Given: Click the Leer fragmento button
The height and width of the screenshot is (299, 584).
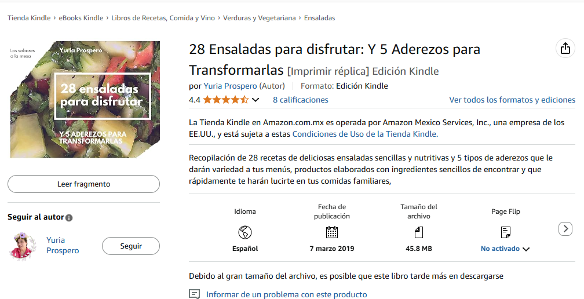Looking at the screenshot, I should (x=83, y=184).
